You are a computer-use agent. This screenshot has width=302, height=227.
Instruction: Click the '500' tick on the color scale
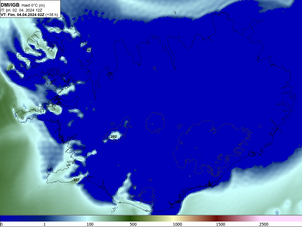click(133, 224)
